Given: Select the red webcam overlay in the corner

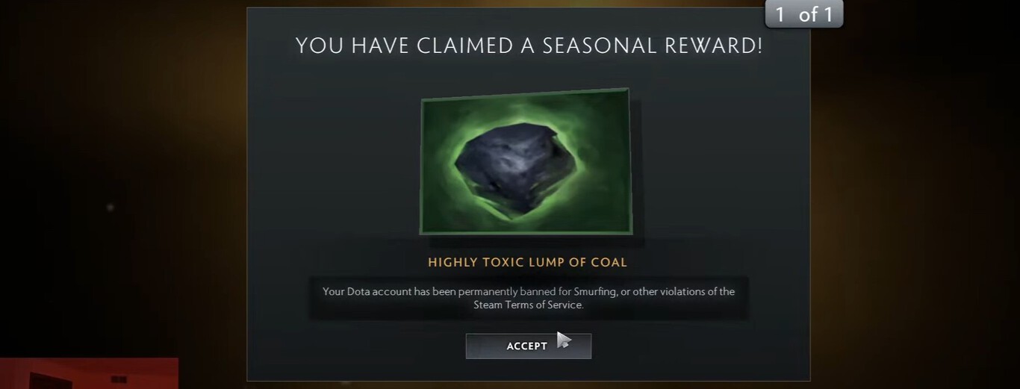Looking at the screenshot, I should tap(89, 373).
